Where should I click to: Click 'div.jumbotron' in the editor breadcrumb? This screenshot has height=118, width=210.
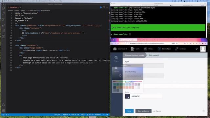45,10
